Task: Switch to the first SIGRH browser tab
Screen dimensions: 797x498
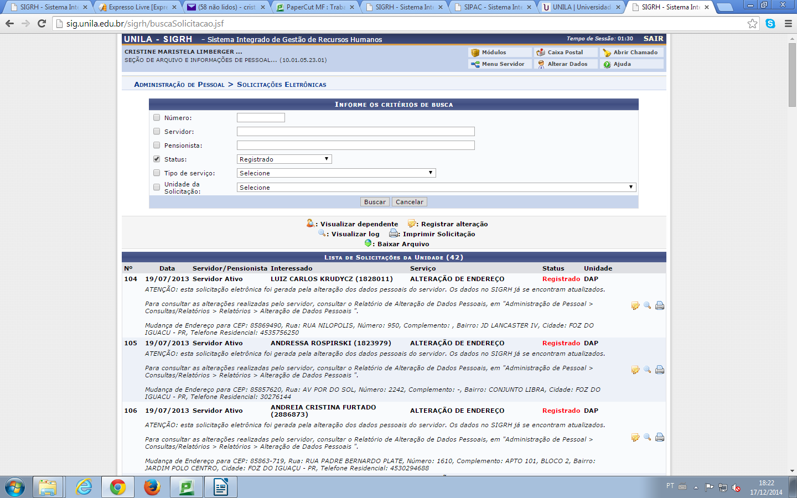Action: pyautogui.click(x=49, y=7)
